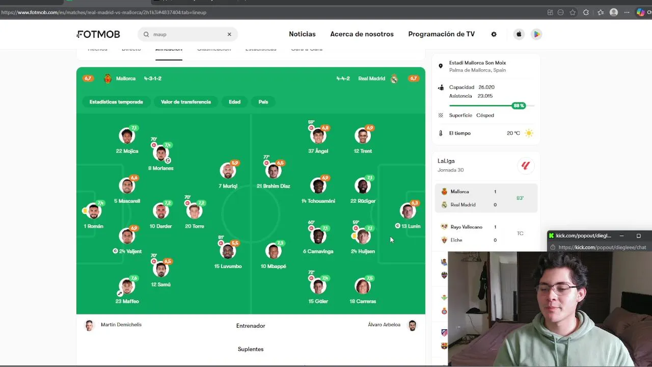Open player 12 Trent
The image size is (652, 367).
click(363, 140)
